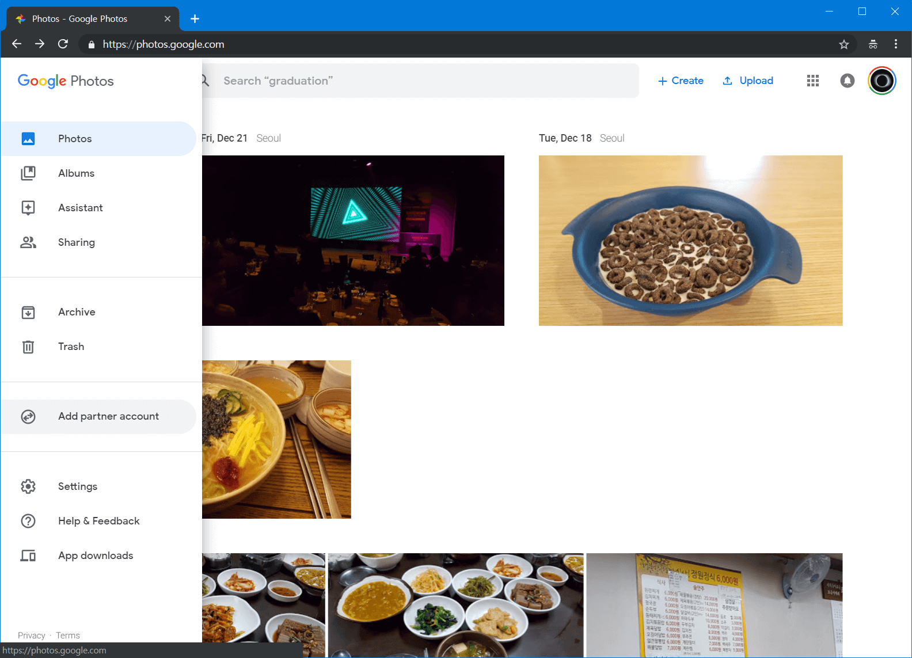
Task: Reload the page using the refresh icon
Action: pos(63,44)
